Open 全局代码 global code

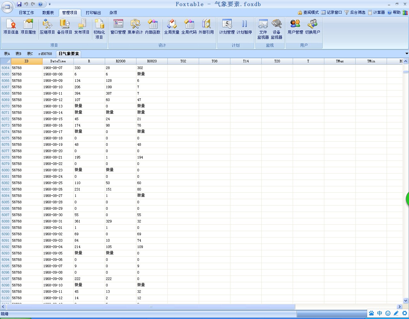tap(189, 27)
